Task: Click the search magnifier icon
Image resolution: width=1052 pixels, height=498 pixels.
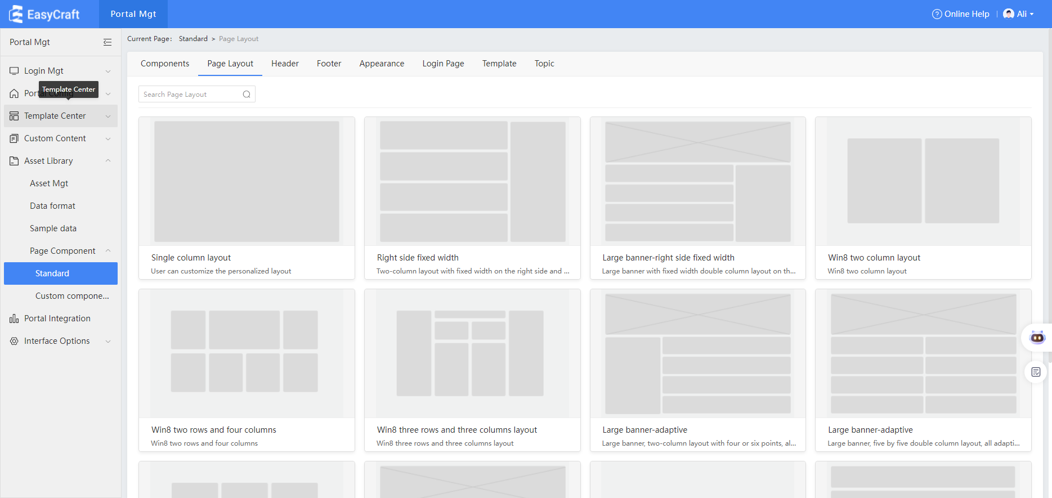Action: (x=247, y=95)
